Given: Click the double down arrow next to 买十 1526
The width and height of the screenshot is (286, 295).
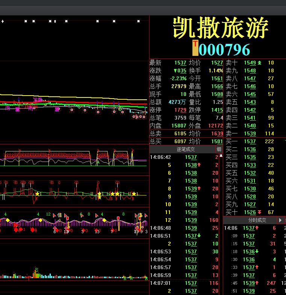Looking at the screenshot, I should click(x=260, y=212).
